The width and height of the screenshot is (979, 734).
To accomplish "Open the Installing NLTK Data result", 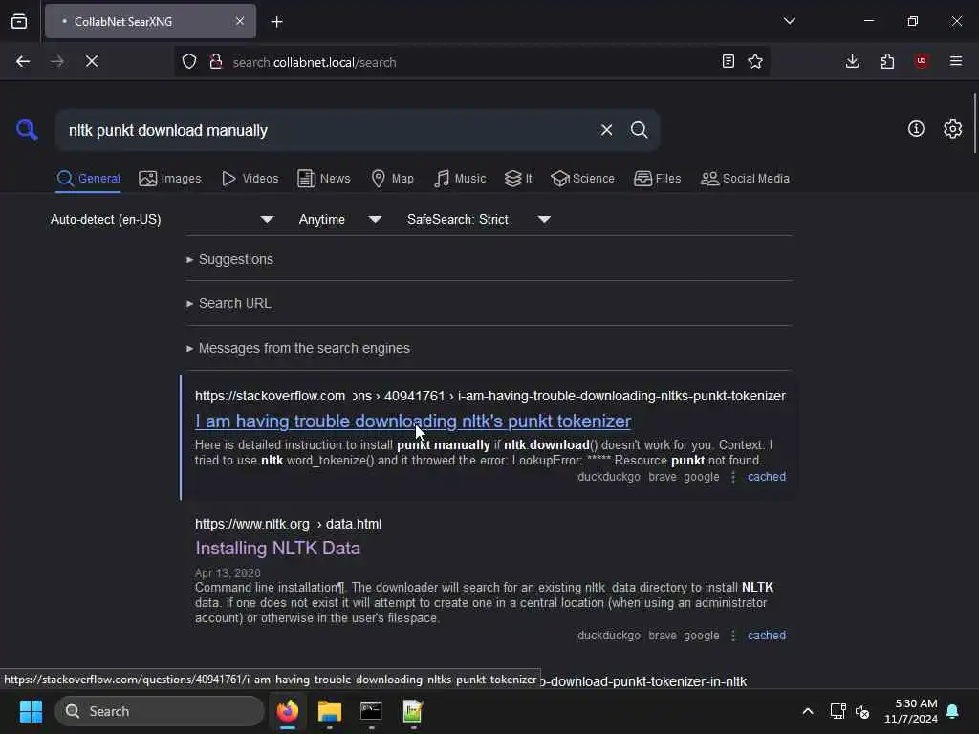I will [278, 548].
